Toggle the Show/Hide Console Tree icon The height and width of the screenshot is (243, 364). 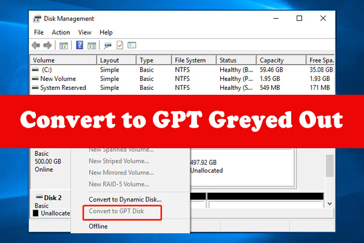tap(63, 46)
